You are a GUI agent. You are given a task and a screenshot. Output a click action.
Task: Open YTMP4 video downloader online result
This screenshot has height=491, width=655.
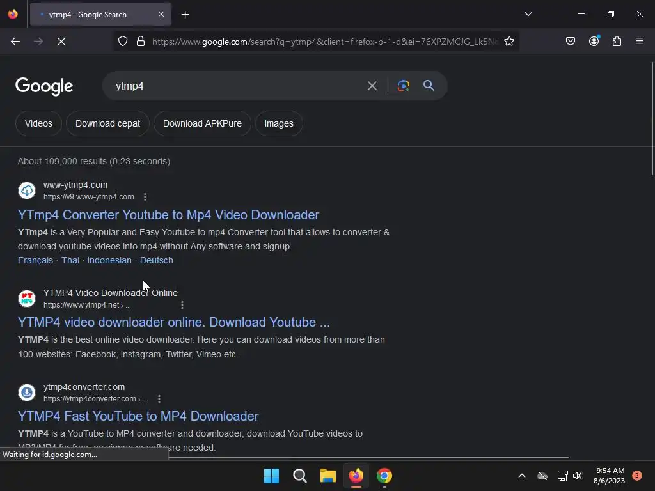coord(174,322)
